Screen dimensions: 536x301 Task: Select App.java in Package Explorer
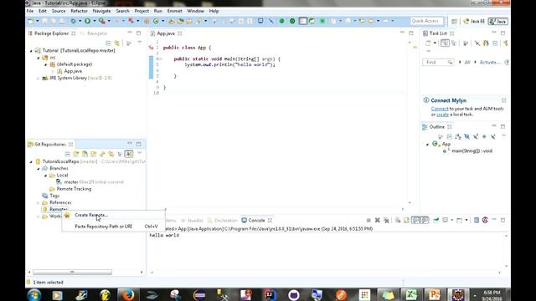(70, 71)
